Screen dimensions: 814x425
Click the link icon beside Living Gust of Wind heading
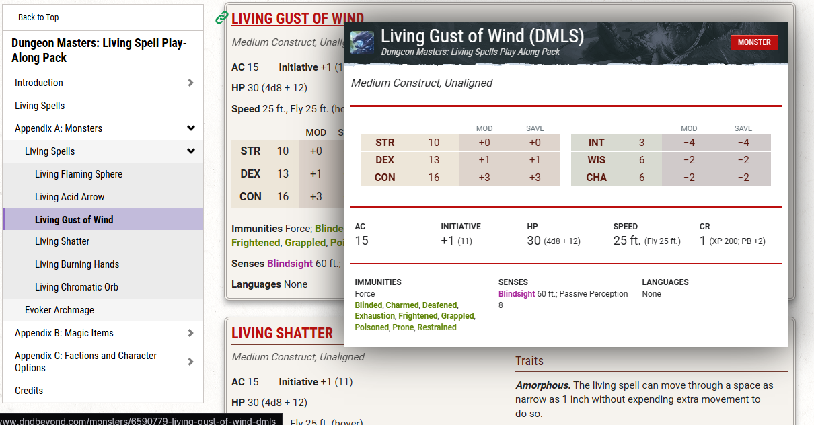(x=222, y=18)
